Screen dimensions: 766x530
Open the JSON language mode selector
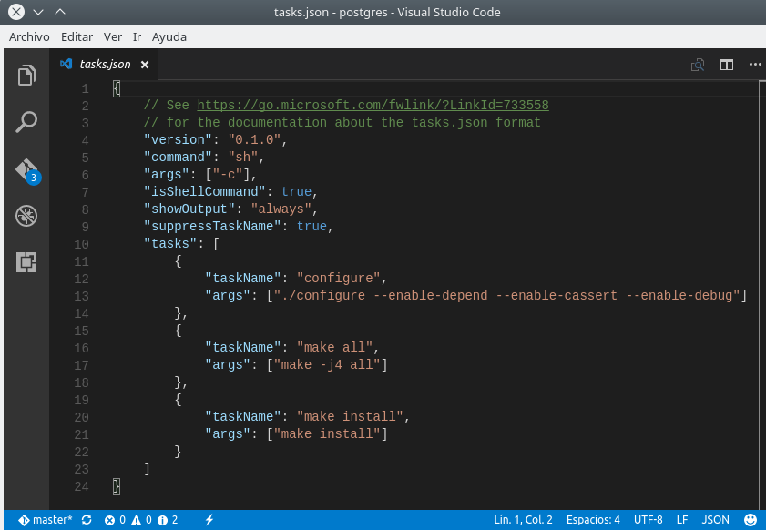tap(716, 520)
